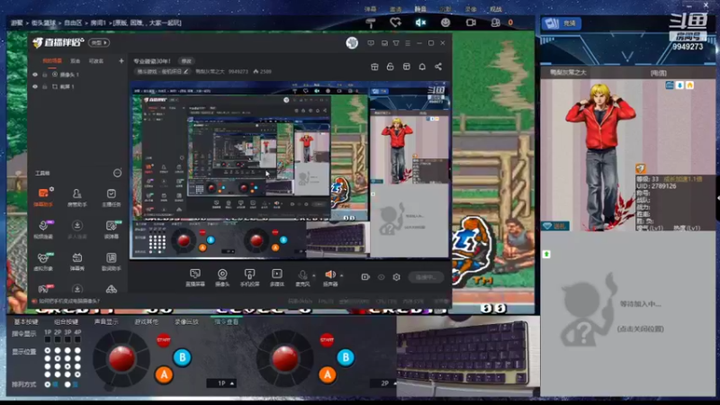
Task: Open the notification bell icon
Action: (x=422, y=67)
